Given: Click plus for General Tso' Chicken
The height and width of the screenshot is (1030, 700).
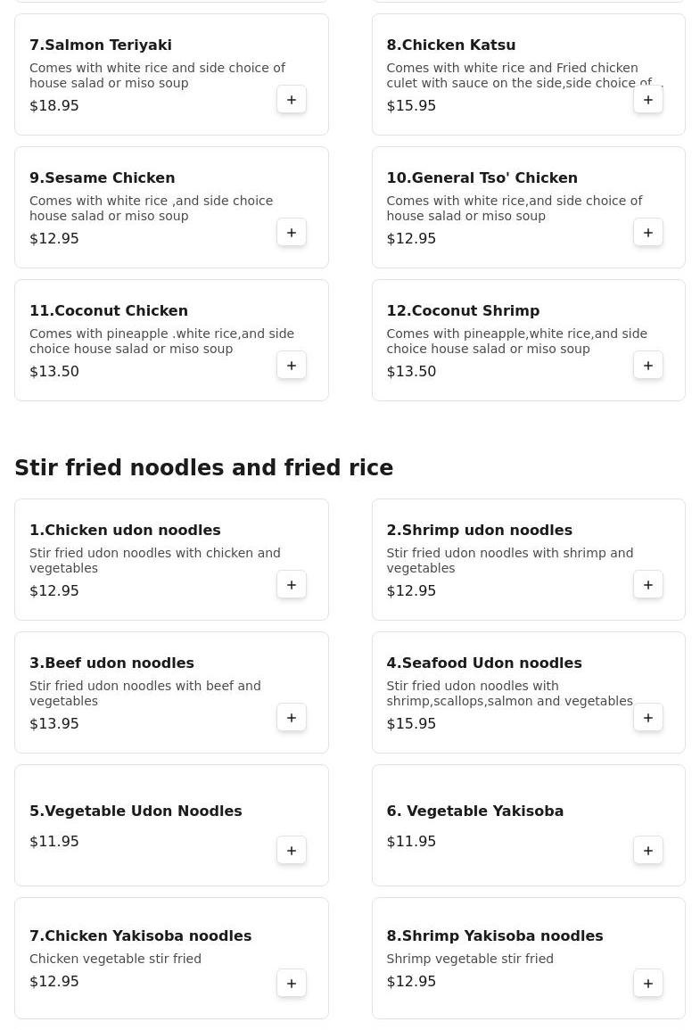Looking at the screenshot, I should [648, 233].
